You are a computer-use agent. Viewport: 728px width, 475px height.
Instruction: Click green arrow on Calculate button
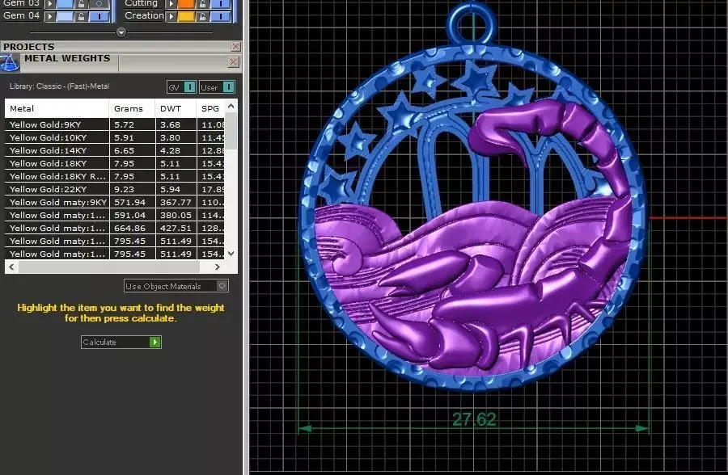pos(155,343)
